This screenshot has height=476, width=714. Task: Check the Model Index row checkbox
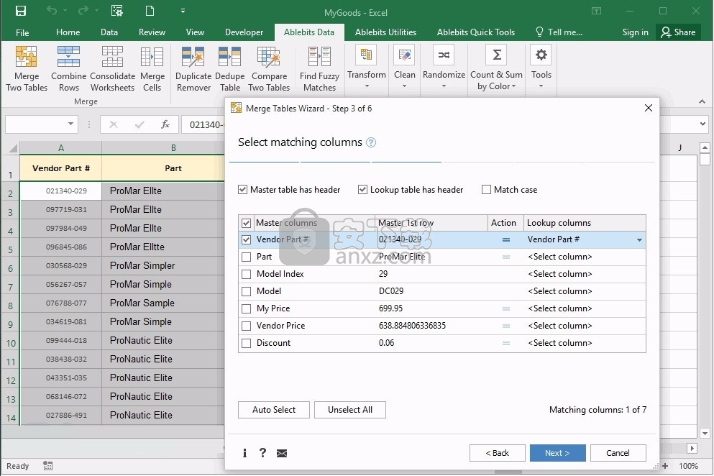[x=247, y=274]
